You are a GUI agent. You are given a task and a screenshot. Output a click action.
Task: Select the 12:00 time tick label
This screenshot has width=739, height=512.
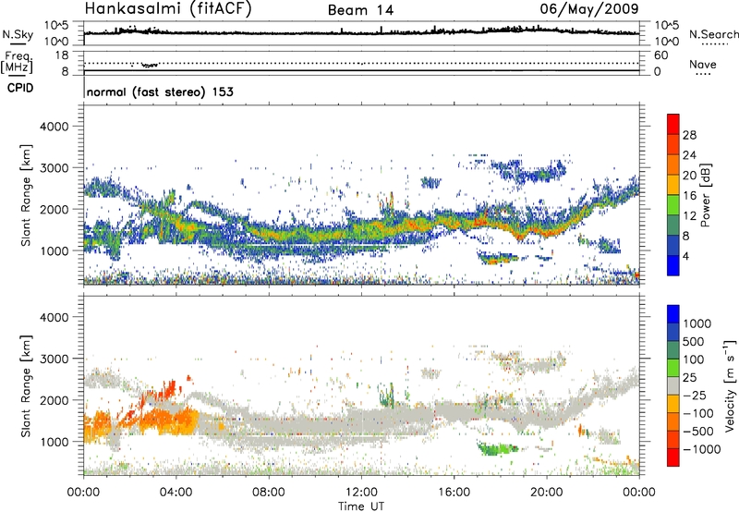coord(361,493)
